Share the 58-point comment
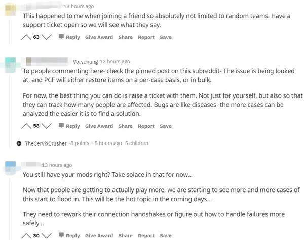The height and width of the screenshot is (240, 304). (x=125, y=126)
